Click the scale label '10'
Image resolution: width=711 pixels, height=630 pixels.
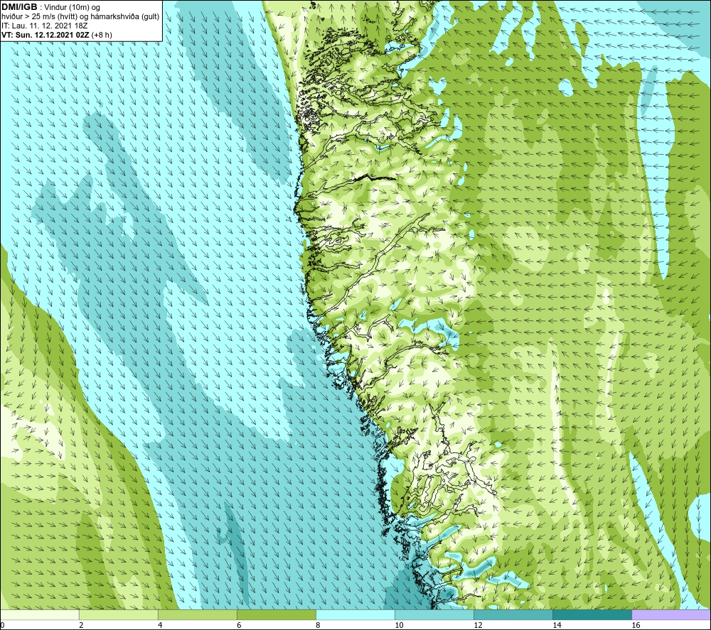(399, 626)
